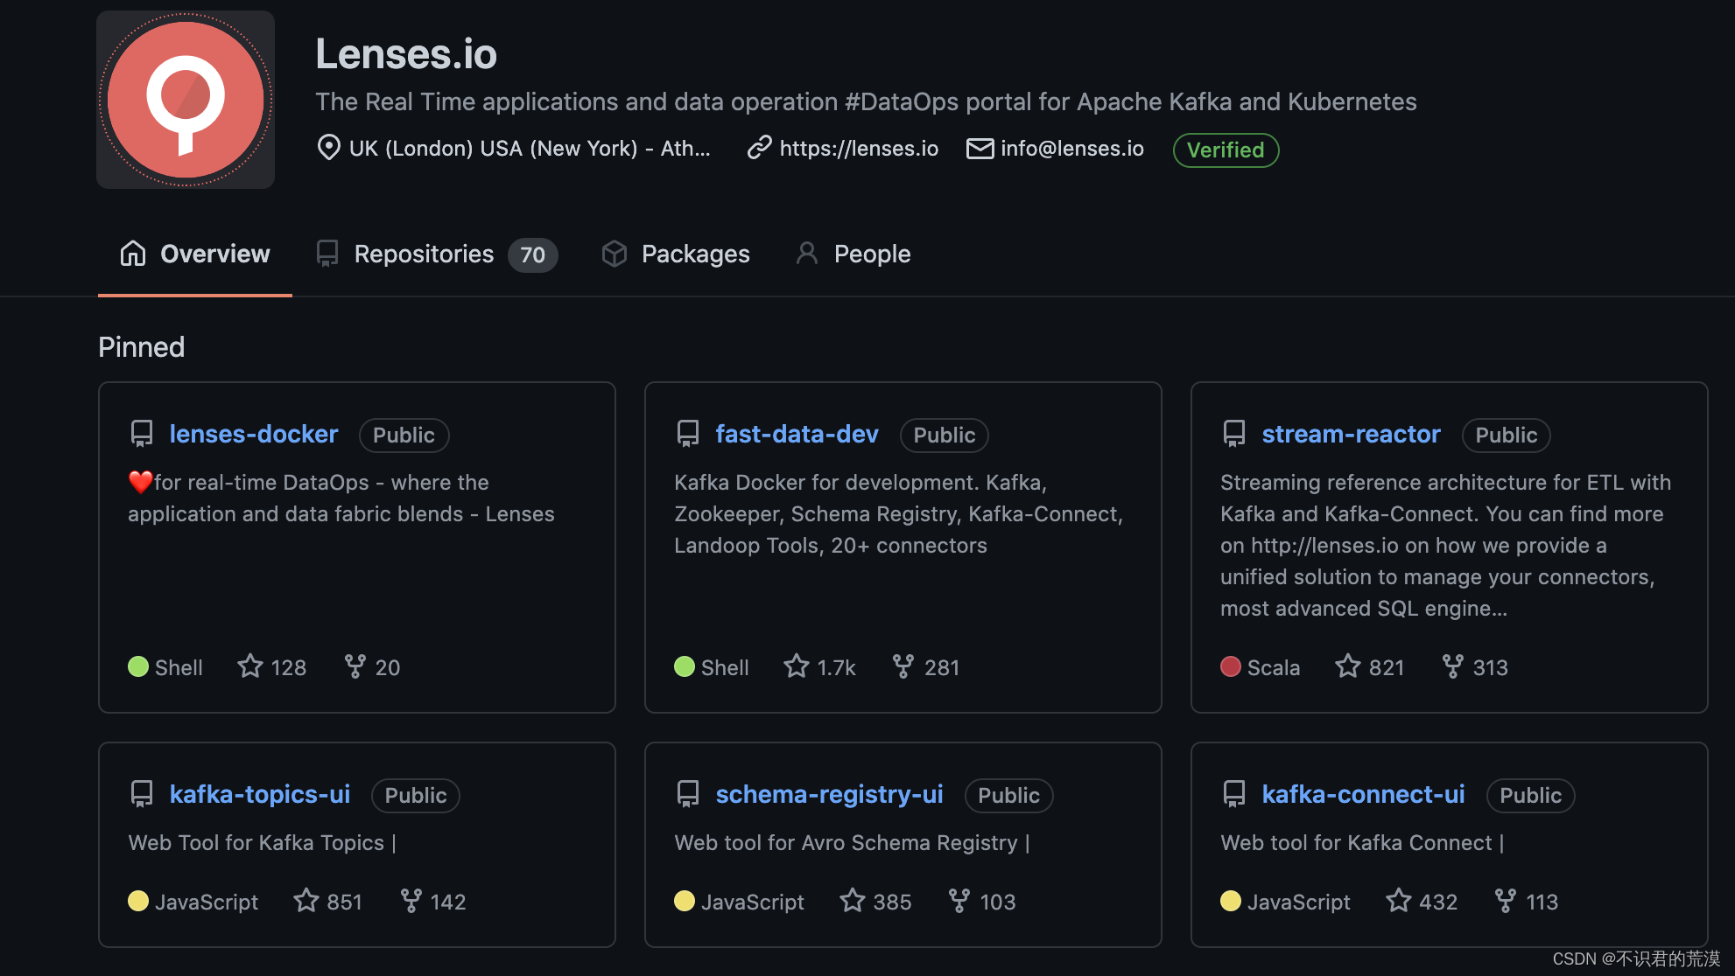This screenshot has width=1735, height=976.
Task: Click the fork icon on kafka-topics-ui card
Action: tap(411, 901)
